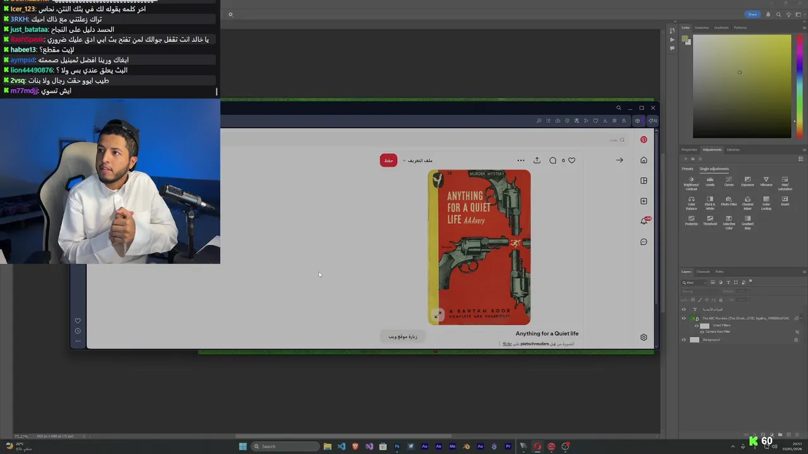Screen dimensions: 808x454
Task: Toggle Camera Raw Filter visibility eye
Action: point(702,332)
